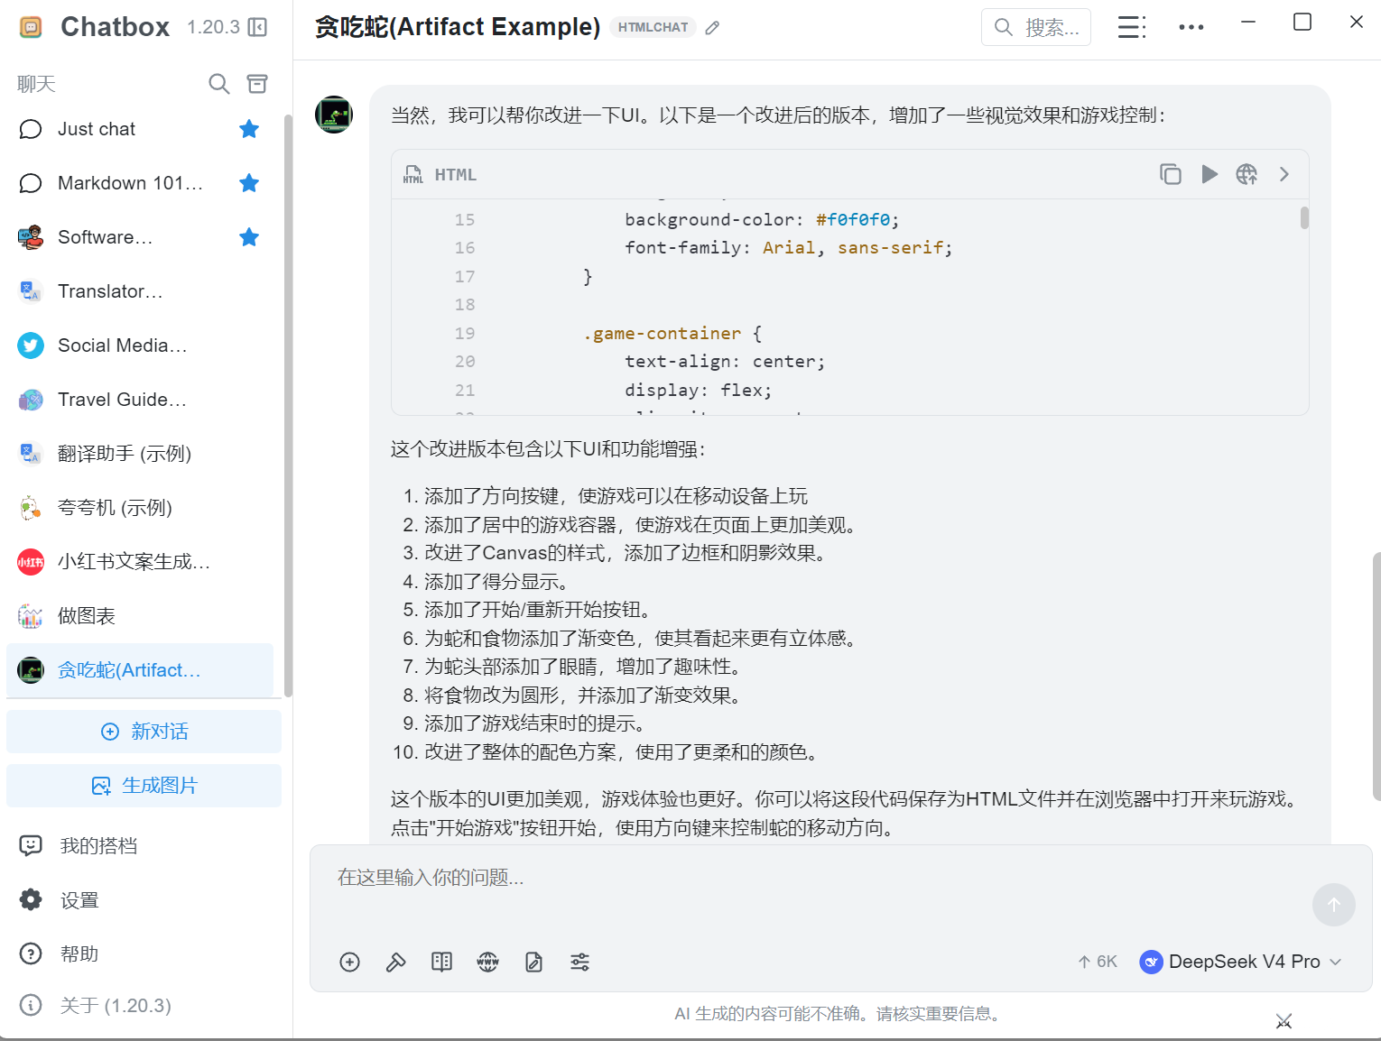The image size is (1381, 1041).
Task: Open the Translator conversation
Action: 140,291
